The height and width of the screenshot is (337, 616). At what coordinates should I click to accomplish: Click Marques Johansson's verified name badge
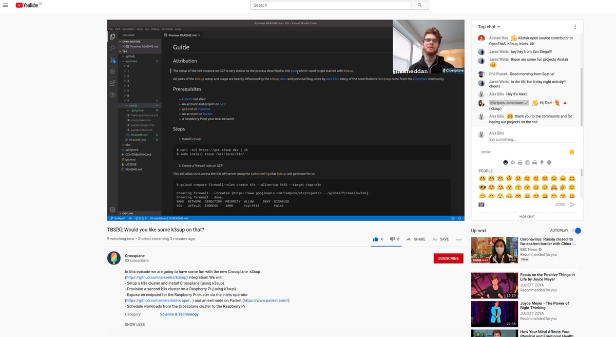(509, 103)
